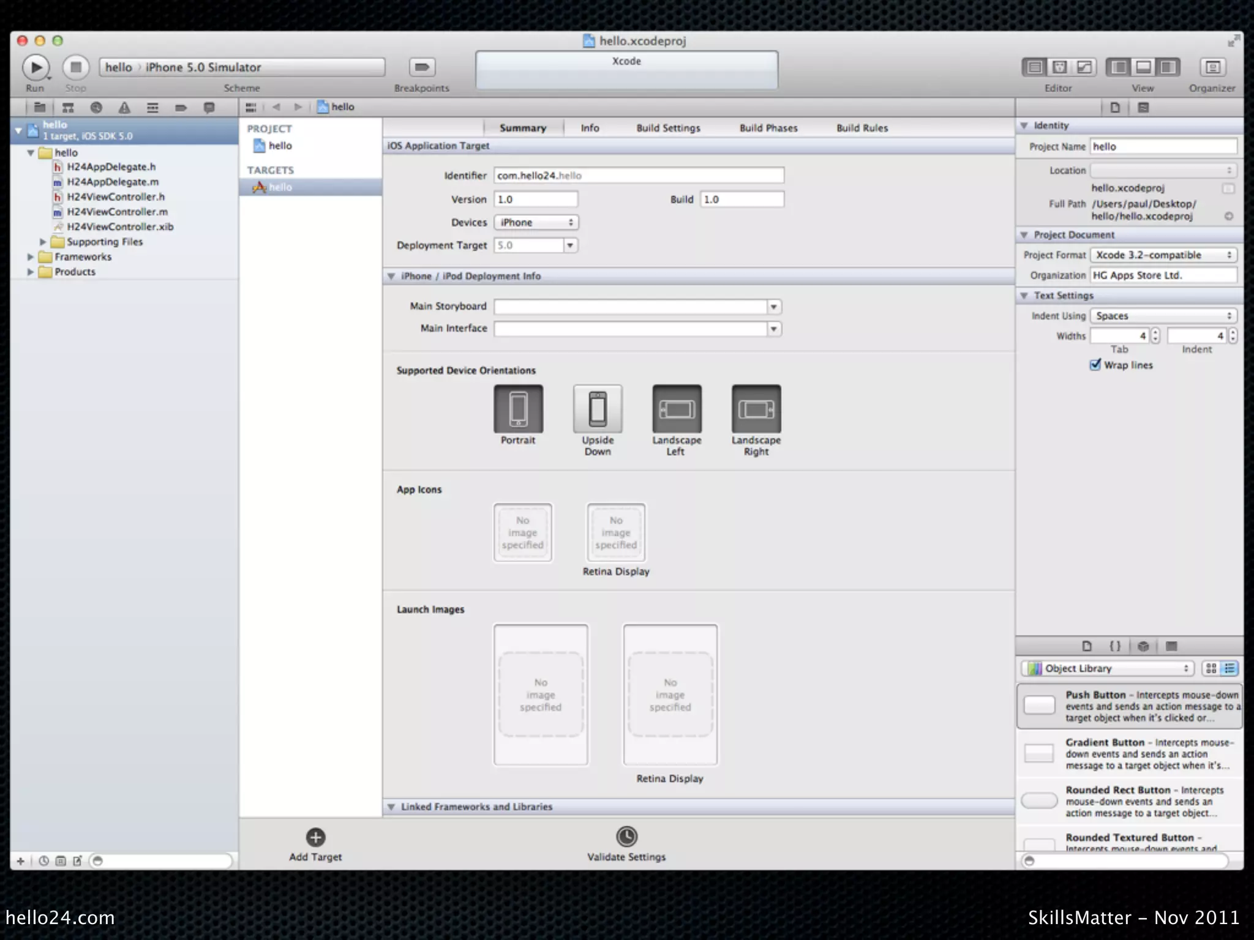Open the Devices iPhone dropdown

point(536,222)
